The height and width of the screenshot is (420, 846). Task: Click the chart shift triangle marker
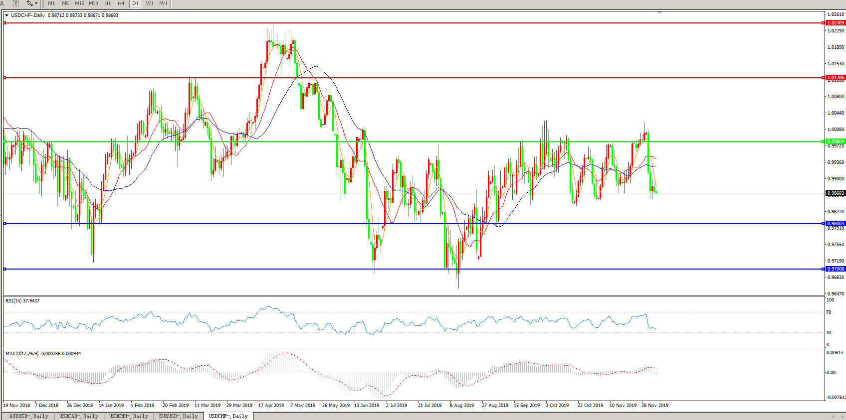tap(659, 12)
